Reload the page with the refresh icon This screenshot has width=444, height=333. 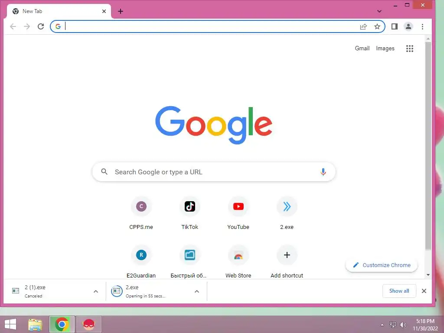41,26
